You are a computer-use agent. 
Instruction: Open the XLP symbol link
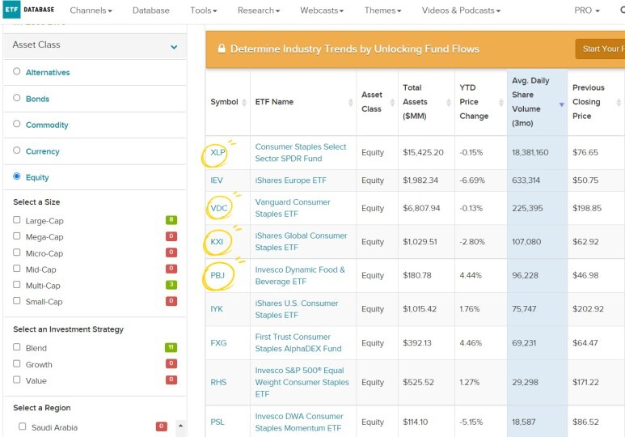point(217,152)
